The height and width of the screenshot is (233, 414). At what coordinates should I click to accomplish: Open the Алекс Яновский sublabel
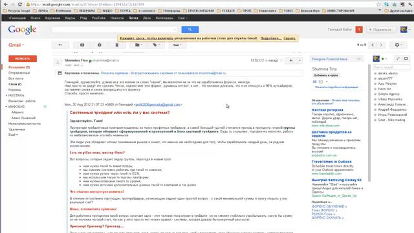click(23, 118)
